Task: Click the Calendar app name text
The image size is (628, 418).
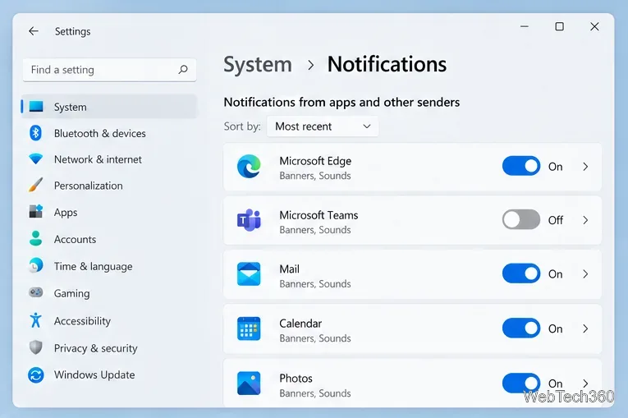Action: (300, 324)
